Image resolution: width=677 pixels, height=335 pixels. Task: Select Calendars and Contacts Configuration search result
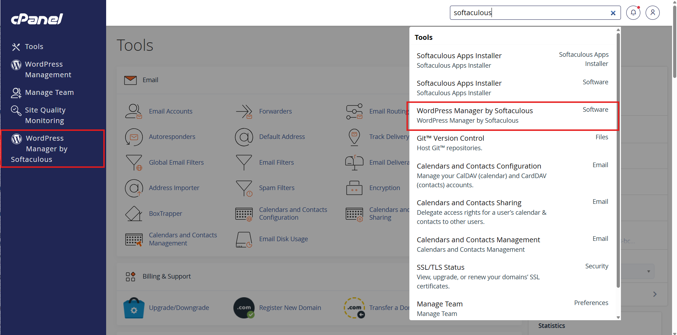click(513, 175)
